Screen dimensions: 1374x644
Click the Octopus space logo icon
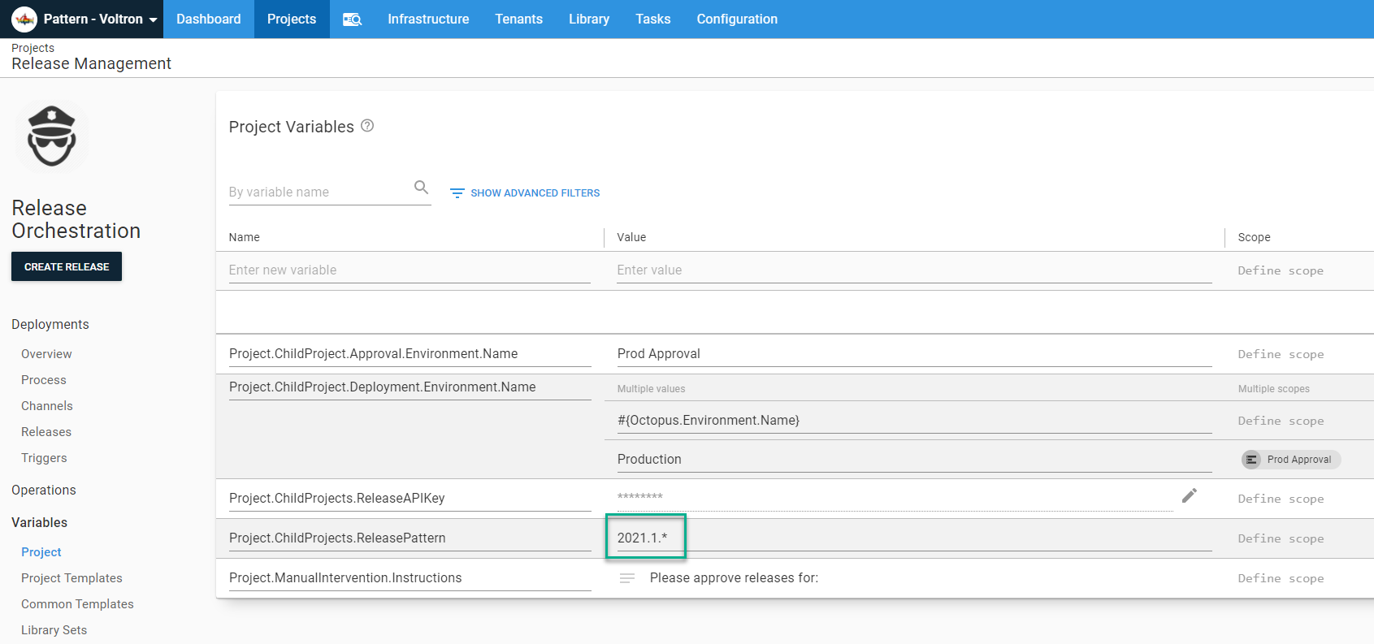(x=24, y=19)
